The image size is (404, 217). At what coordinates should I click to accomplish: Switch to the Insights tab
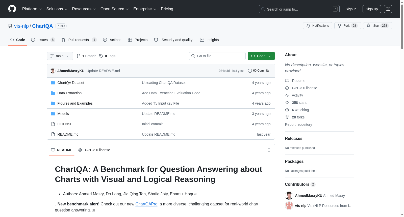click(209, 40)
